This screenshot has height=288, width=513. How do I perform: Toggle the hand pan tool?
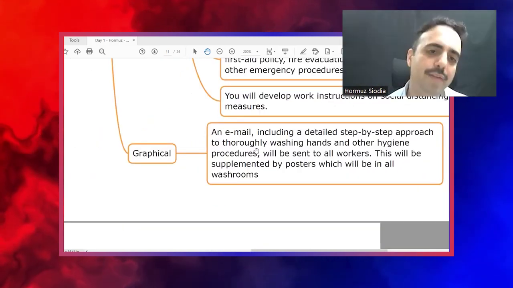[x=207, y=52]
